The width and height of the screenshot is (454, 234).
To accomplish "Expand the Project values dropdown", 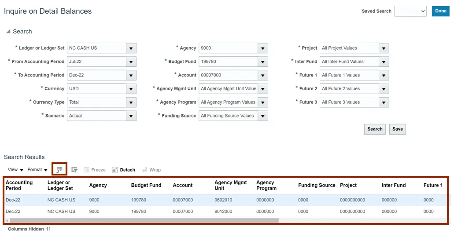I will pos(384,48).
